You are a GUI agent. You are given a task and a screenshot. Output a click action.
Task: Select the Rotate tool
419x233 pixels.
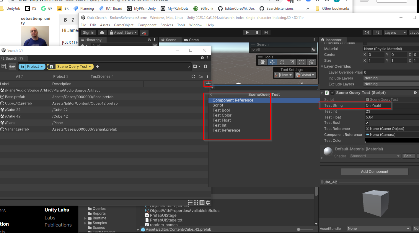click(282, 62)
